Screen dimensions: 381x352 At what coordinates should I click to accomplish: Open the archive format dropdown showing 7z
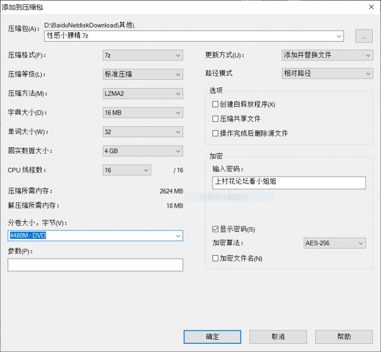click(143, 55)
